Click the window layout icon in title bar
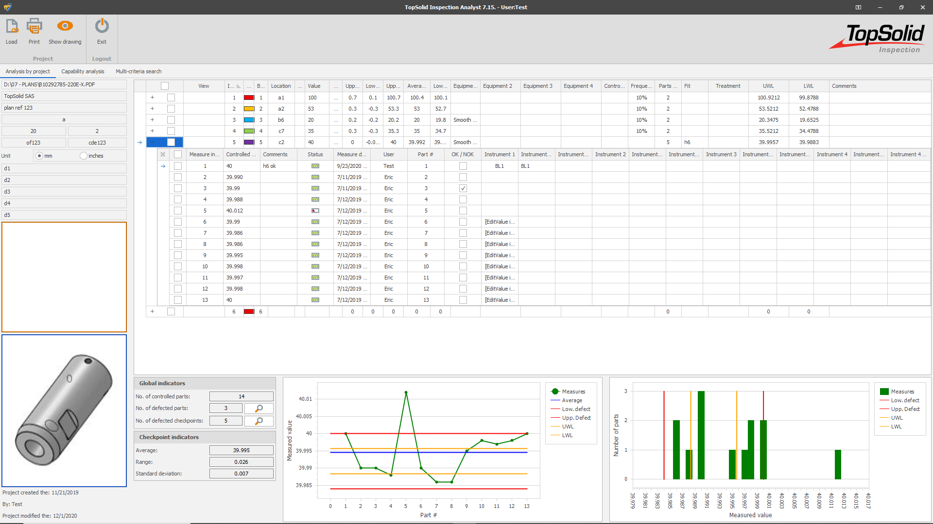The width and height of the screenshot is (933, 524). tap(858, 7)
